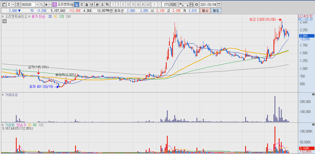Click the 전 button

[x=18, y=4]
